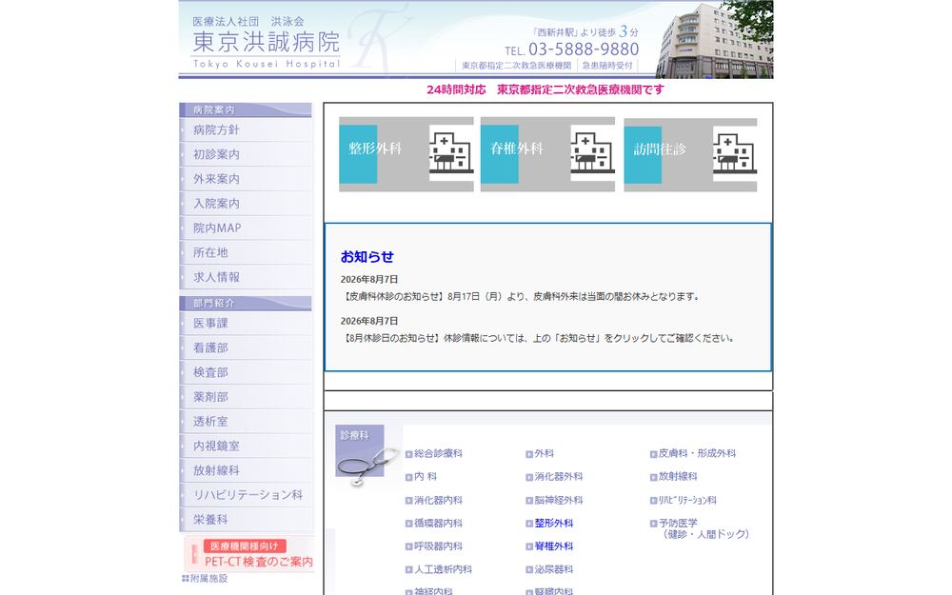
Task: Open 脳神経外科 department link
Action: (559, 501)
